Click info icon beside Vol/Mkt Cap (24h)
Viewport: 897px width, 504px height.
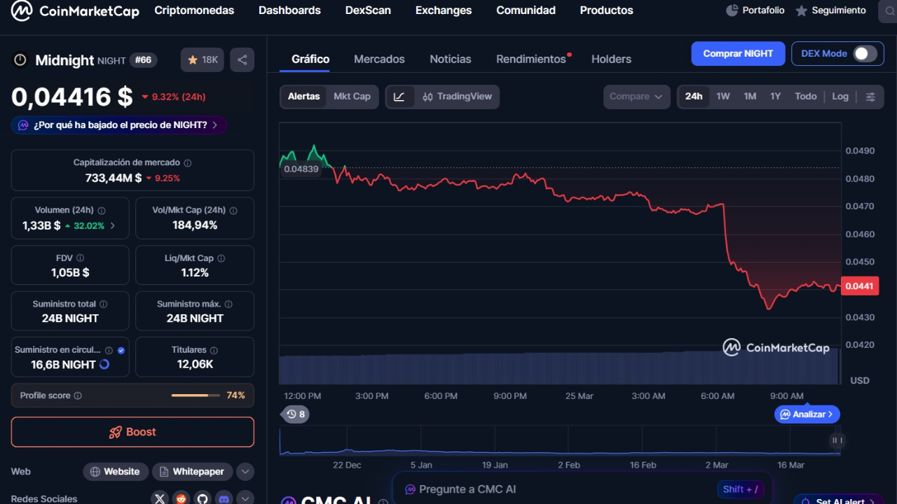[x=233, y=210]
